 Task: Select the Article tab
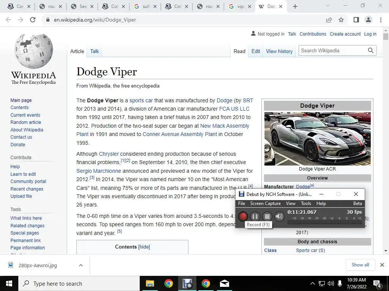(77, 51)
